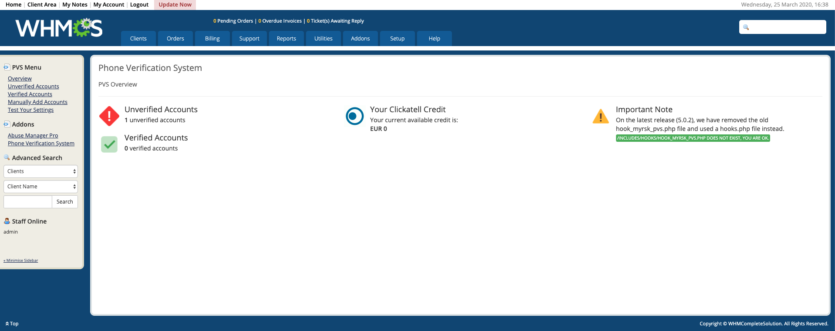Click 0 Pending Orders link
The image size is (835, 331).
tap(233, 21)
